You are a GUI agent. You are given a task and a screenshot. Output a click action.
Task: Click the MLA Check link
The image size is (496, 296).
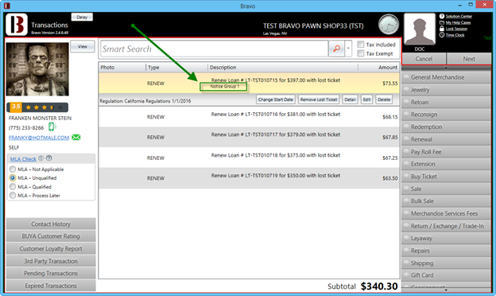click(x=23, y=159)
